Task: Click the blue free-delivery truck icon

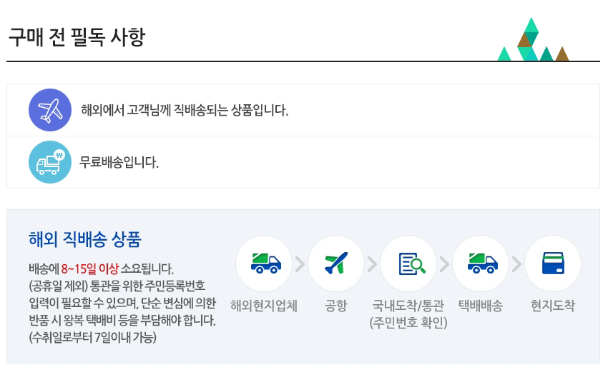Action: point(49,162)
